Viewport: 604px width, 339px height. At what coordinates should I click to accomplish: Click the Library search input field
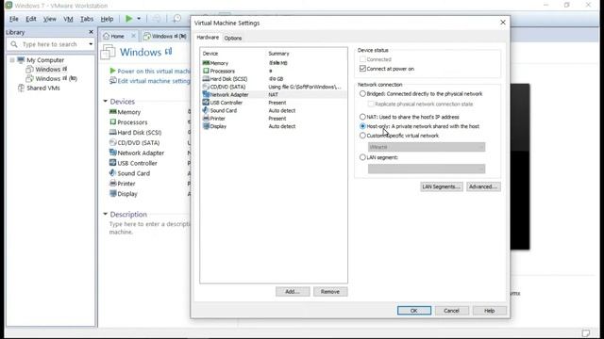click(50, 44)
